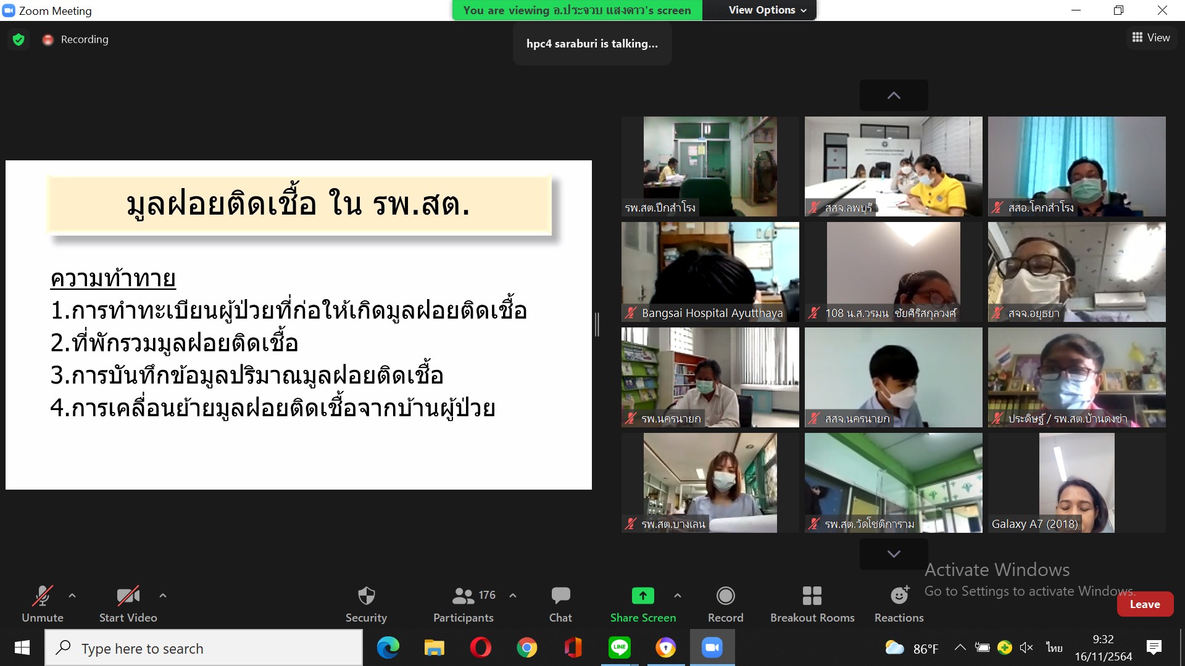Open Opera browser from the taskbar
The width and height of the screenshot is (1185, 666).
[x=481, y=647]
